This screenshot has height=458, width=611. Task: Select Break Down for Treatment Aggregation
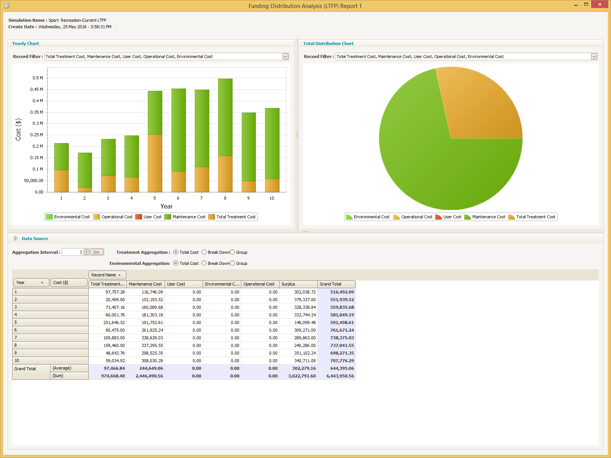pyautogui.click(x=204, y=252)
